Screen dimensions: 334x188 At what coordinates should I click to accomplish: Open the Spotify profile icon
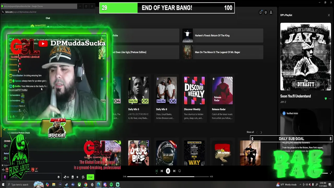pos(271,12)
